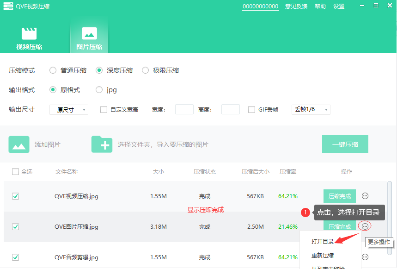
Task: Click the 添加图片 image icon
Action: click(x=19, y=144)
